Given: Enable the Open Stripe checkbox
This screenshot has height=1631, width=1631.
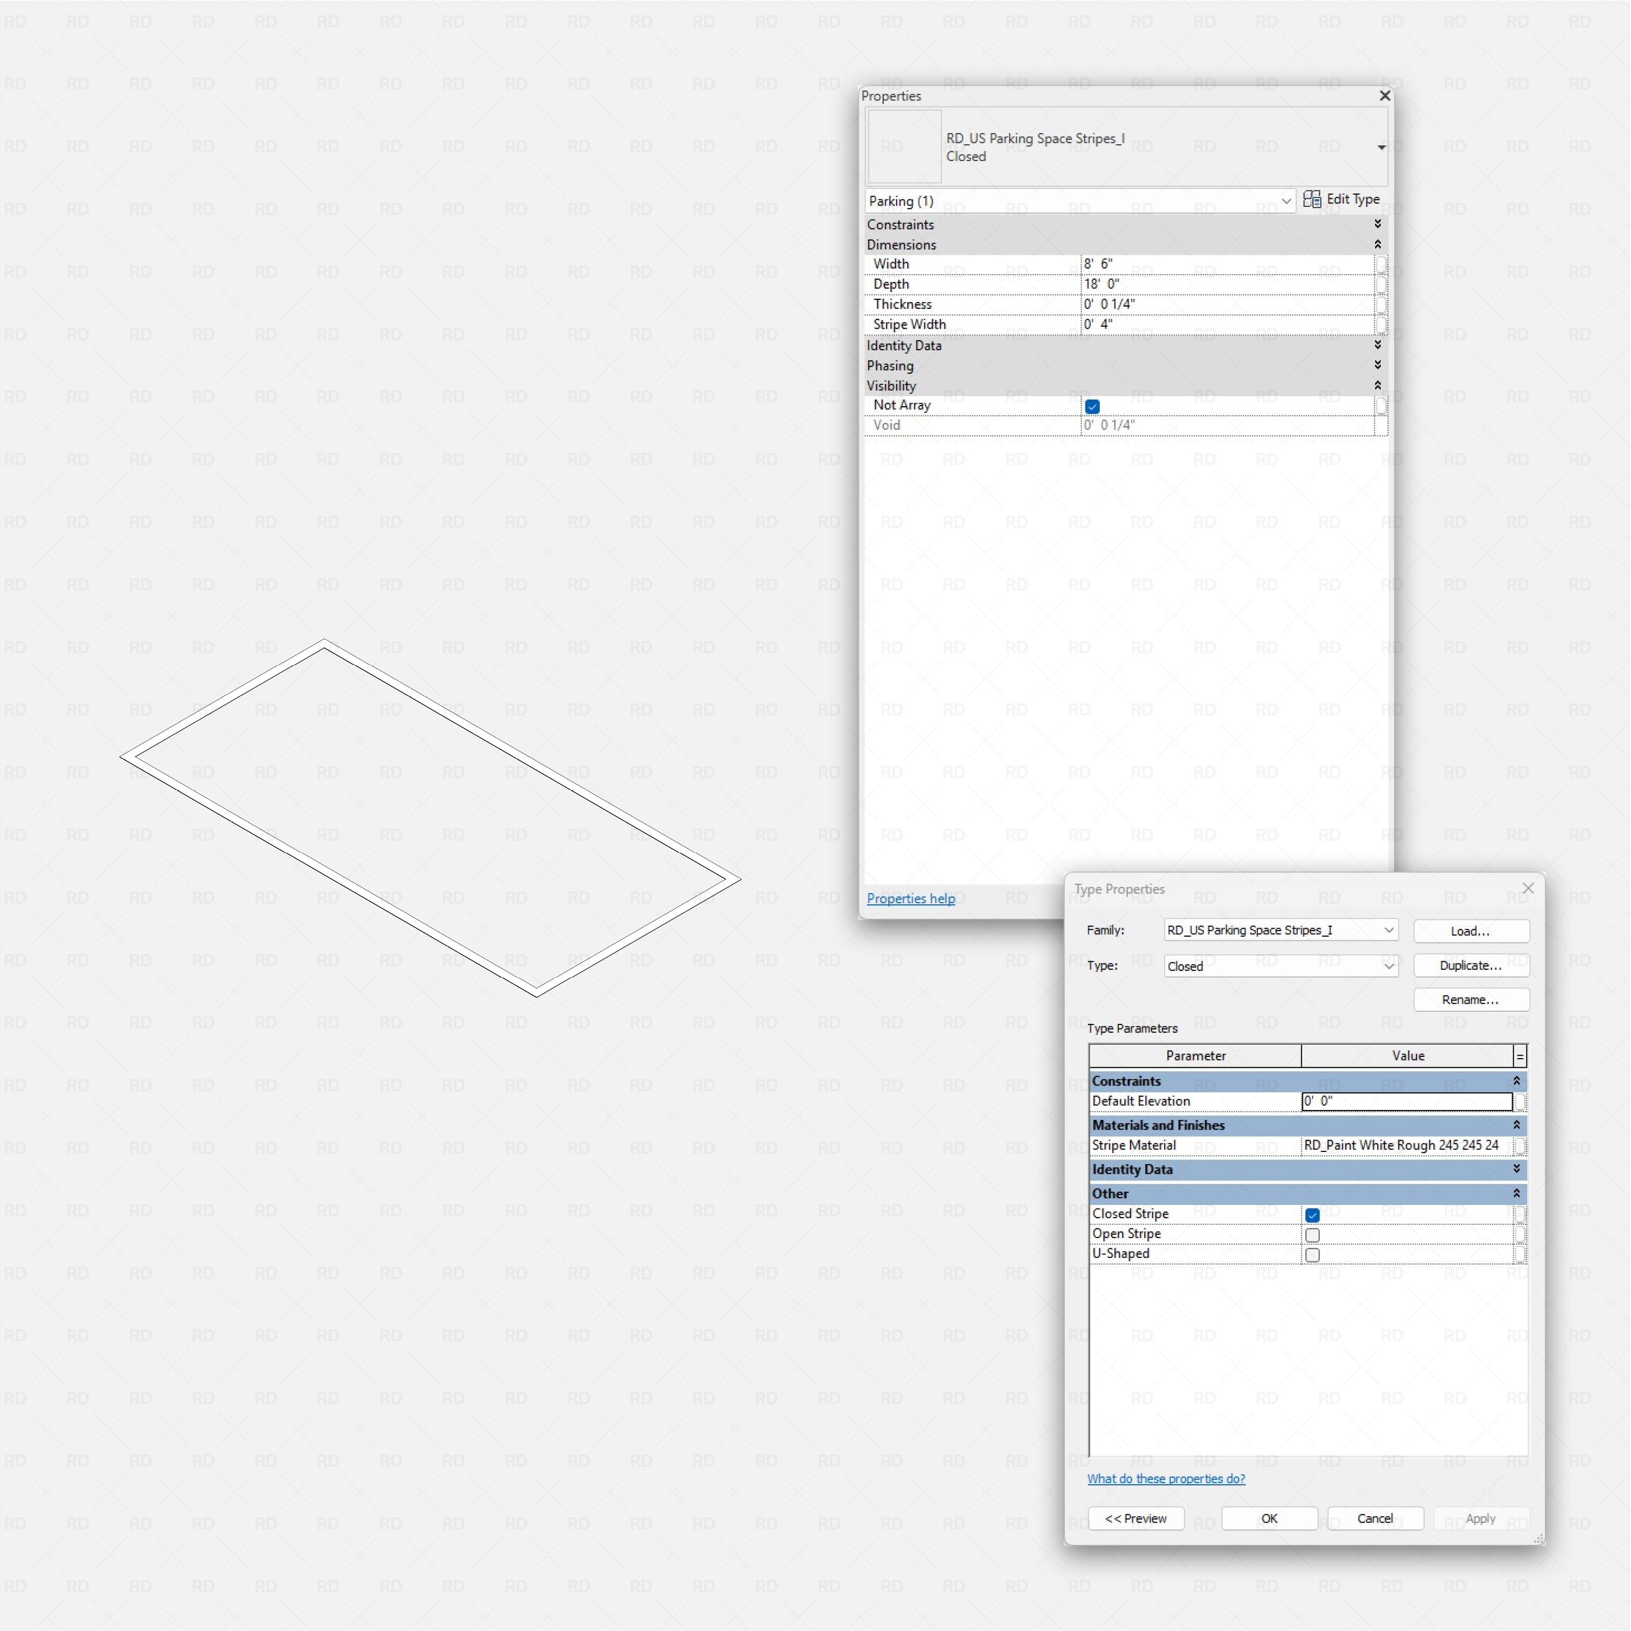Looking at the screenshot, I should 1312,1235.
